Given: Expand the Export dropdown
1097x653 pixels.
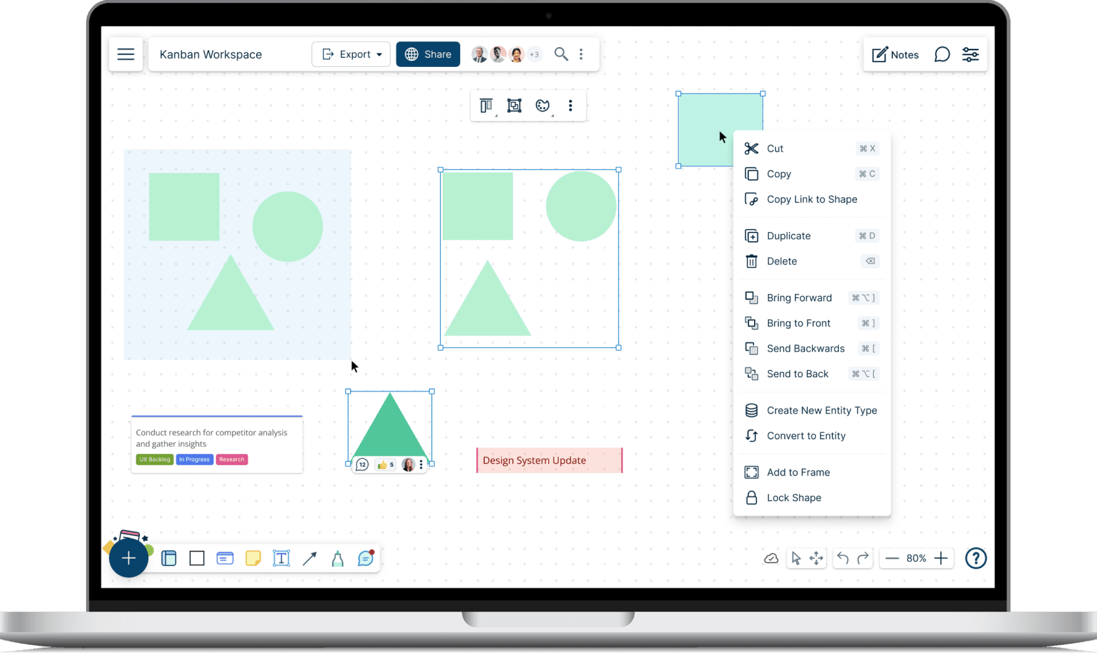Looking at the screenshot, I should [x=351, y=55].
